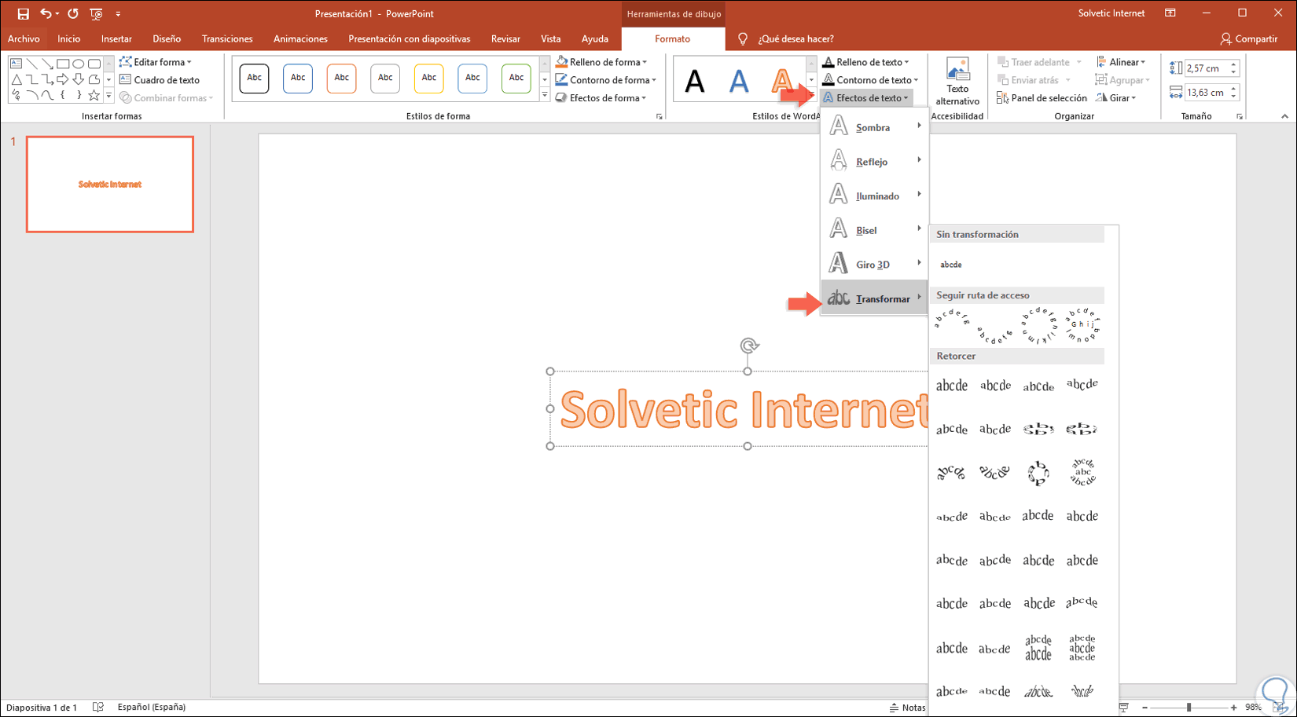Click the 'Solvetic Internet' WordArt text on slide

coord(744,409)
